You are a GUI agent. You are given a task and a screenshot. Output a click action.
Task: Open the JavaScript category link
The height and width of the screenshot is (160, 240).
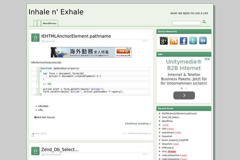(50, 41)
